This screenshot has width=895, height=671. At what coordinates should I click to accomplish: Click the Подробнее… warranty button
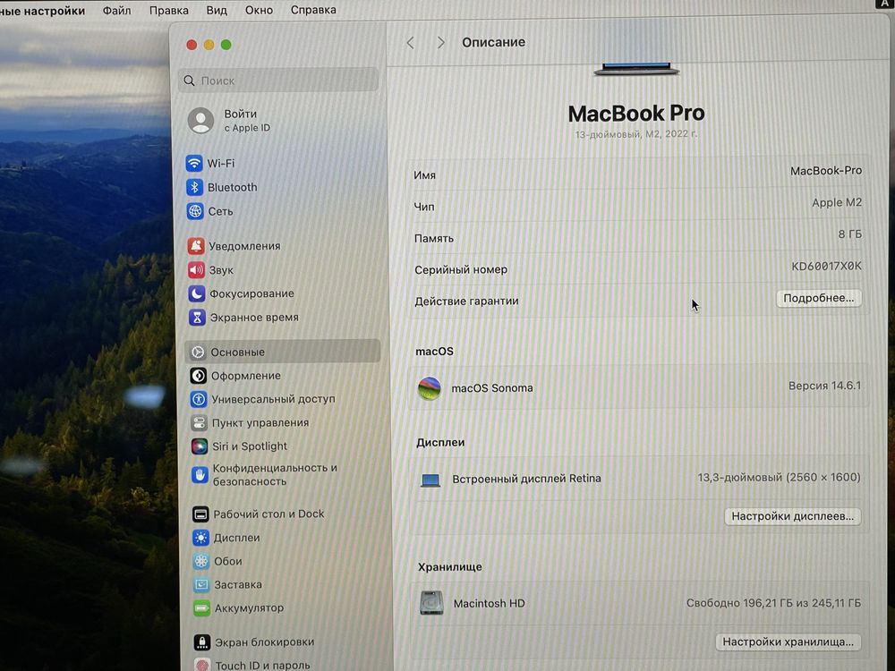point(819,299)
